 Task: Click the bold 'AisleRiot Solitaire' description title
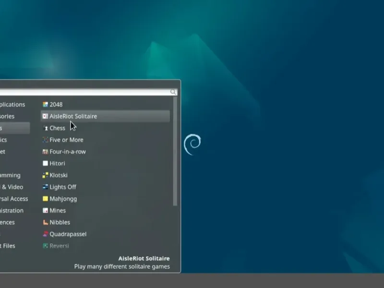[x=144, y=258]
